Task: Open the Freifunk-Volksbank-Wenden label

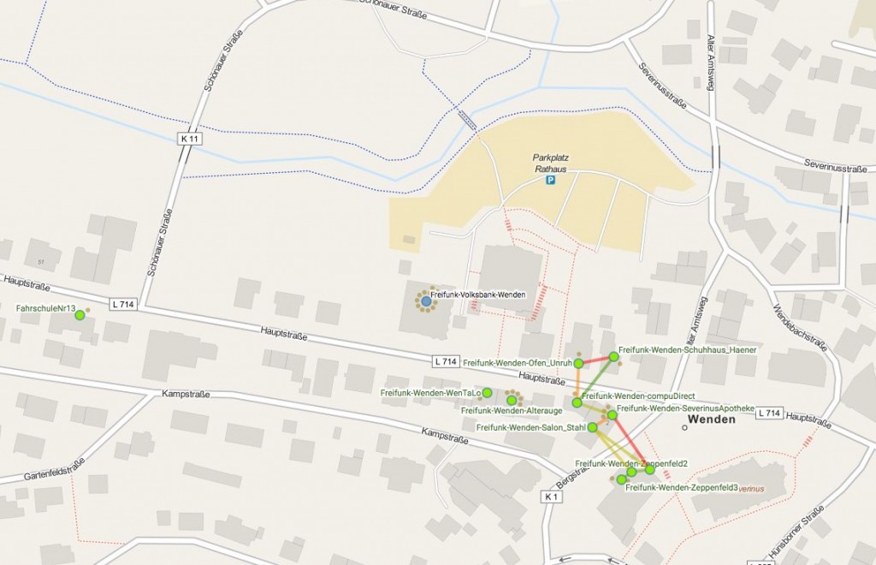Action: click(477, 294)
